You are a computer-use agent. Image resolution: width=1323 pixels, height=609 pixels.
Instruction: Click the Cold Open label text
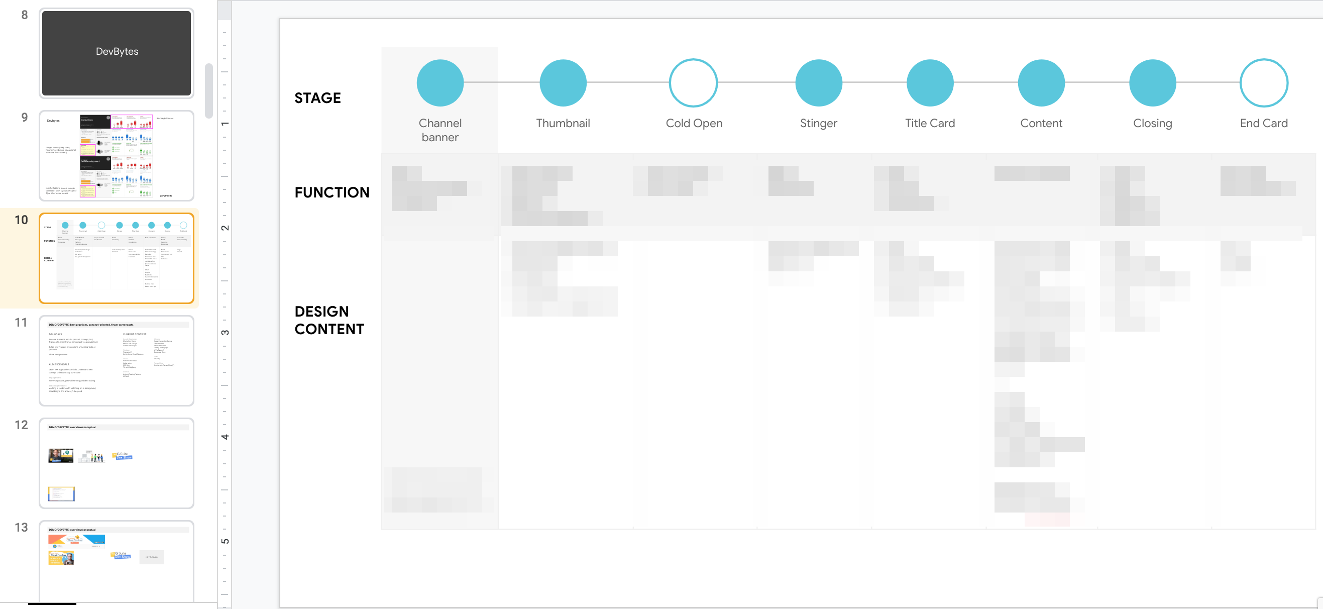point(694,123)
